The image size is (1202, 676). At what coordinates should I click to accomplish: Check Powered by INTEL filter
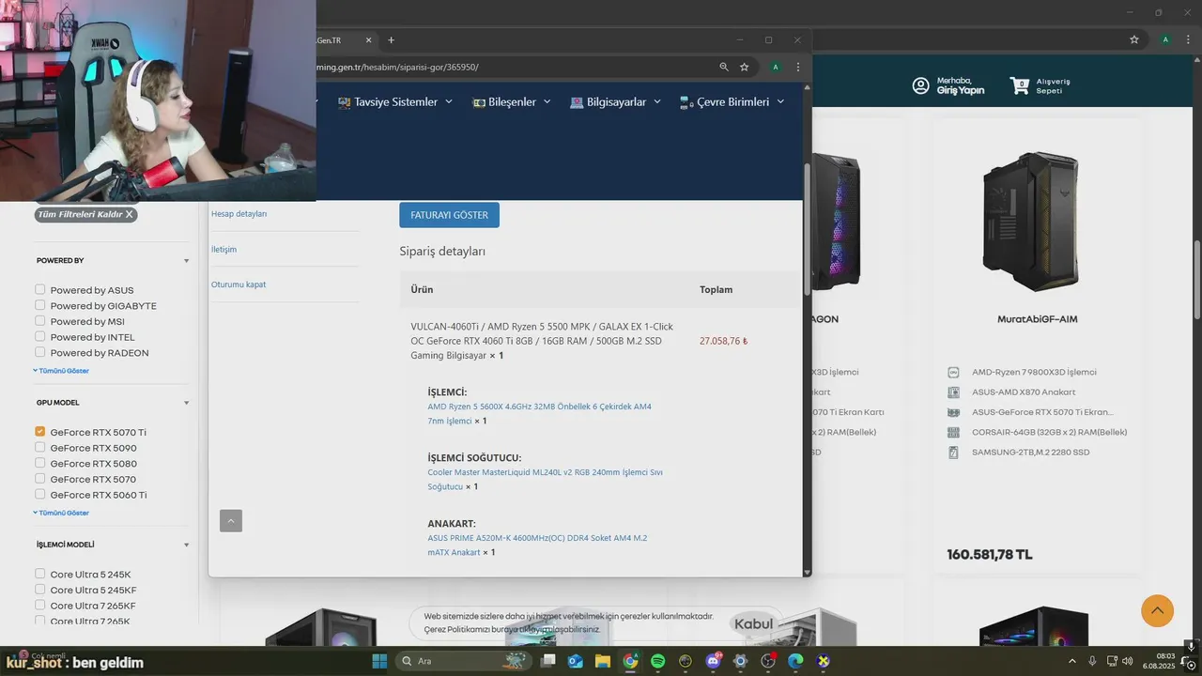pyautogui.click(x=40, y=336)
